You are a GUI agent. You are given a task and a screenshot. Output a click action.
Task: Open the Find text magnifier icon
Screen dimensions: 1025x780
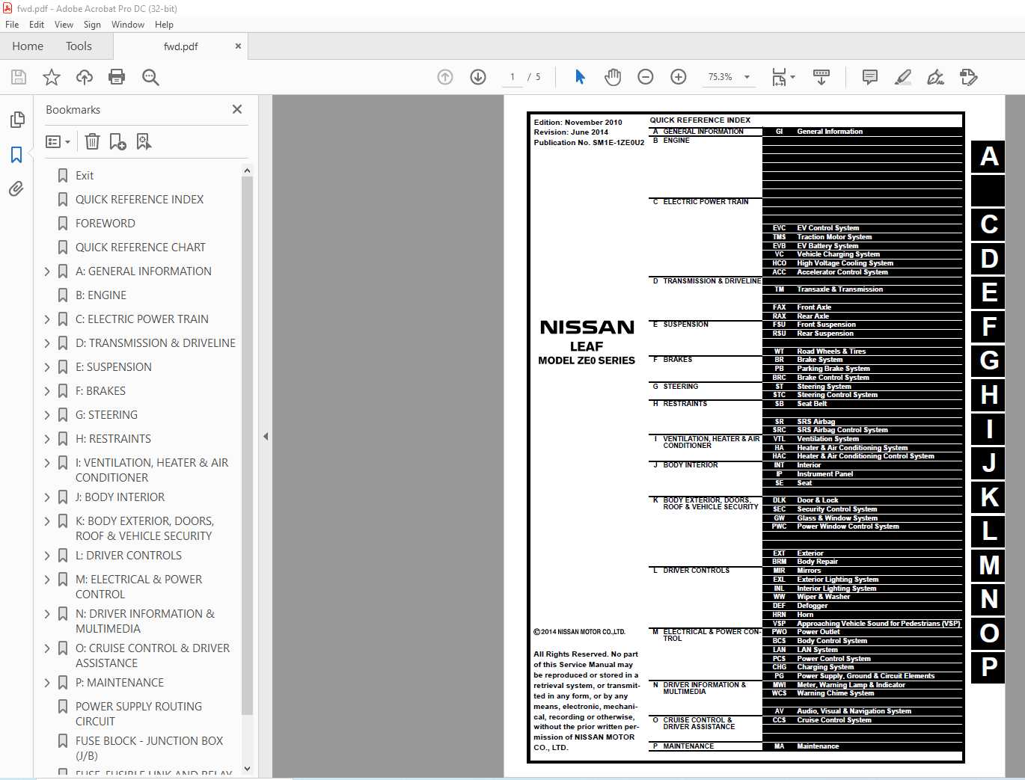150,77
